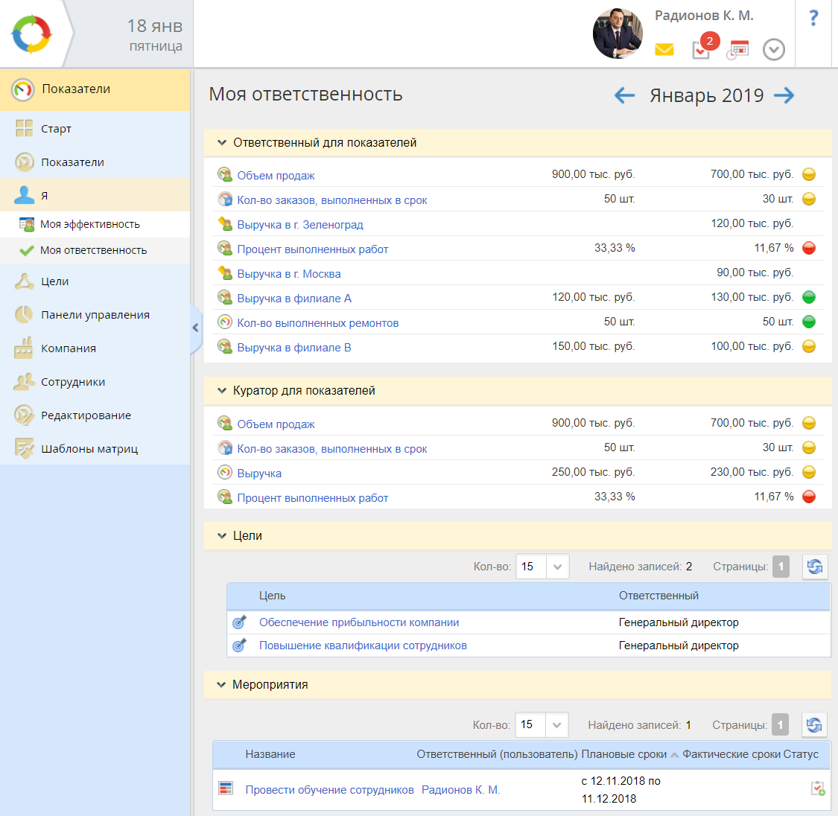Open Выручка в г. Зеленоград link
838x816 pixels.
click(300, 225)
